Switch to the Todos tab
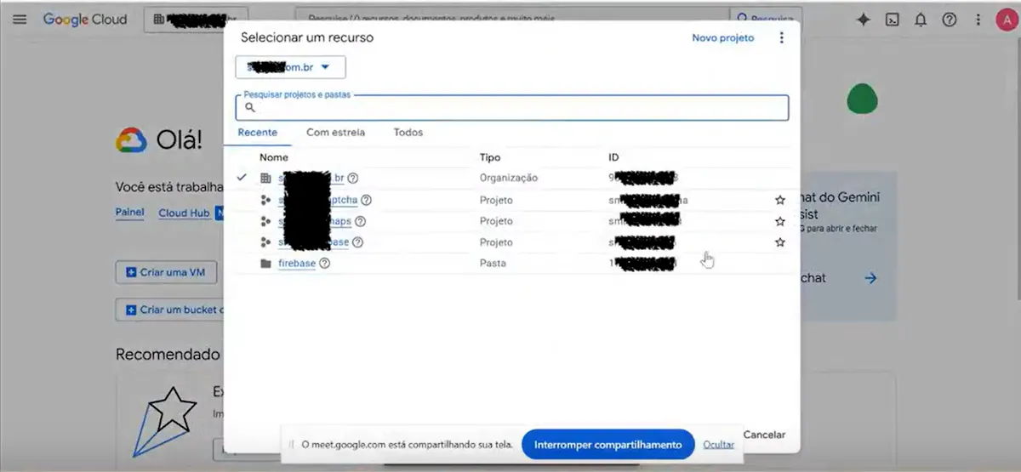The image size is (1021, 472). click(x=408, y=132)
